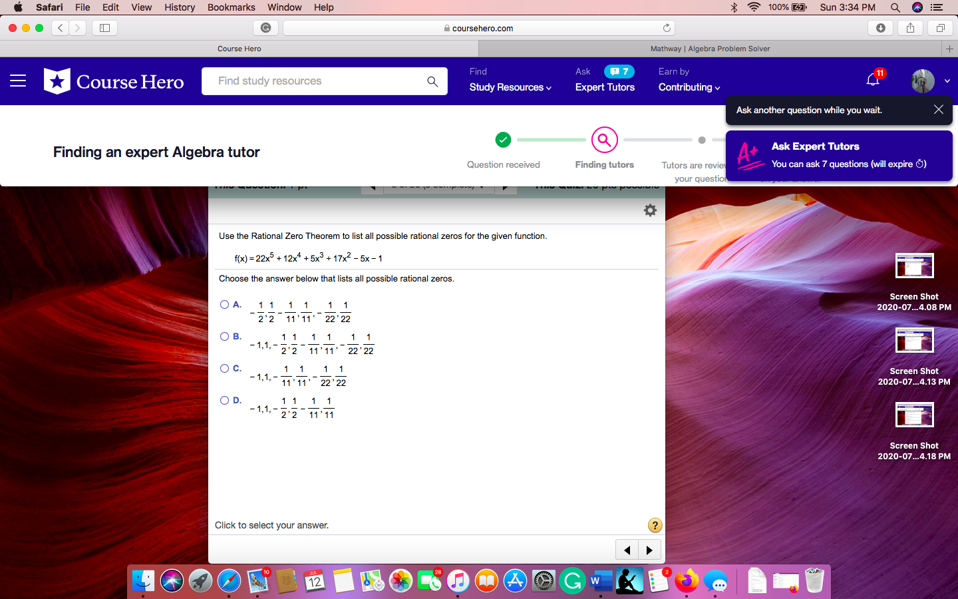Select answer choice C

pos(224,369)
